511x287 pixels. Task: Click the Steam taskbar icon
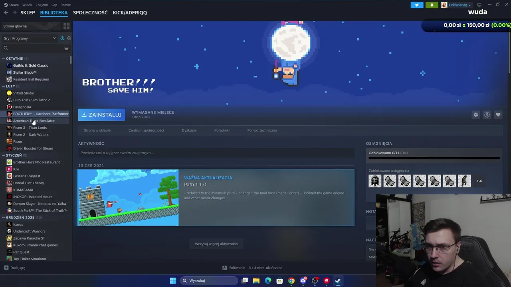click(x=338, y=281)
